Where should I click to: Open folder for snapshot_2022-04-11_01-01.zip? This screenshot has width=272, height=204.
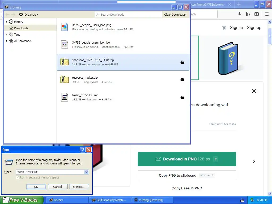pos(182,62)
